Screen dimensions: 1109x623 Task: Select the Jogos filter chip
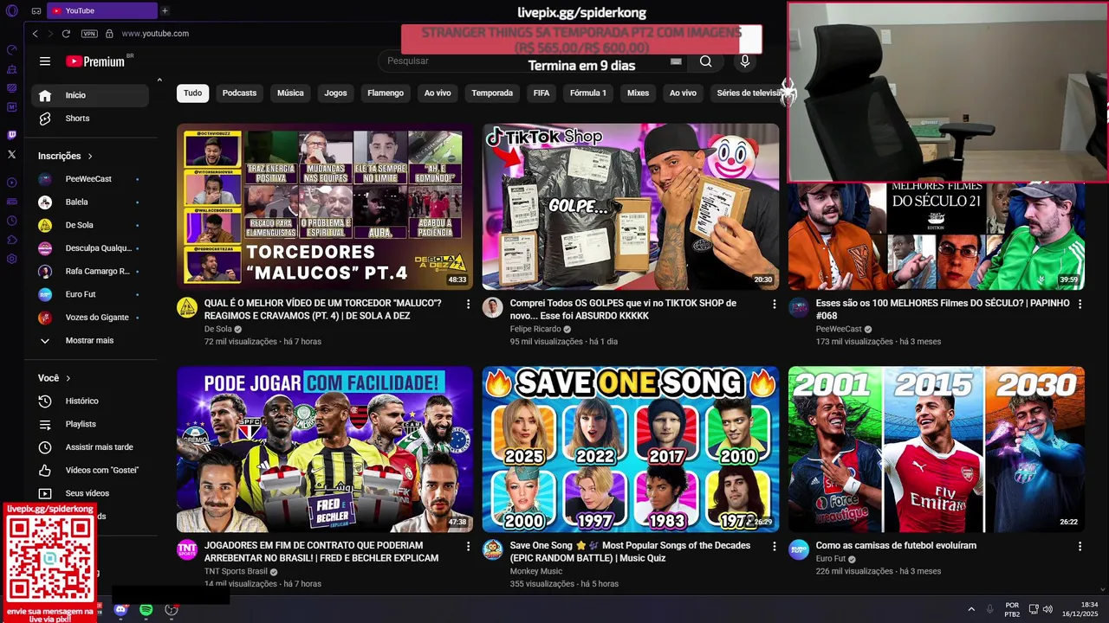tap(335, 93)
